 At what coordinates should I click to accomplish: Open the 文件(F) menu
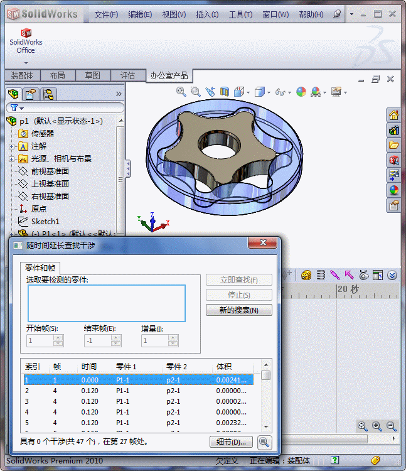coord(106,14)
